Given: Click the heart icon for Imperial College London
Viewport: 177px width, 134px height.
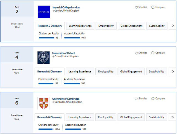Looking at the screenshot, I should 136,7.
